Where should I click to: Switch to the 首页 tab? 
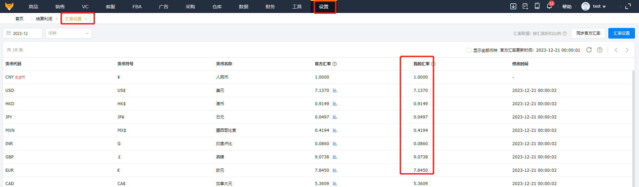click(x=19, y=19)
